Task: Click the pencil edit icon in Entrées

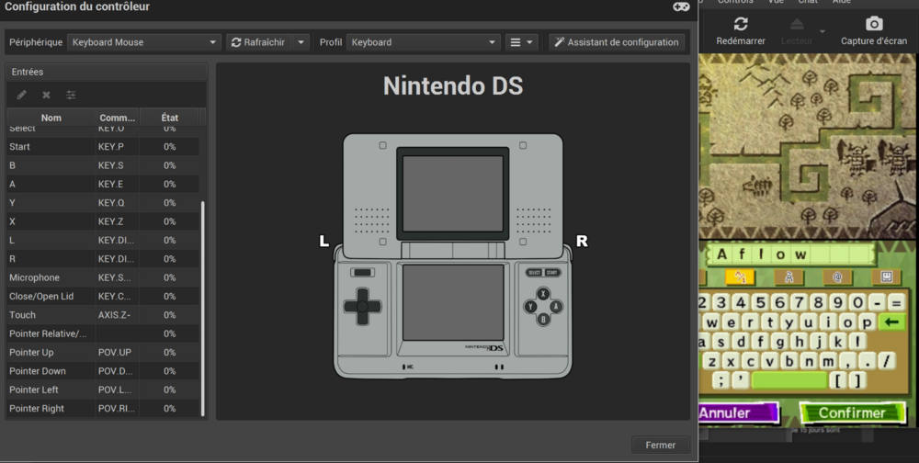Action: [21, 95]
